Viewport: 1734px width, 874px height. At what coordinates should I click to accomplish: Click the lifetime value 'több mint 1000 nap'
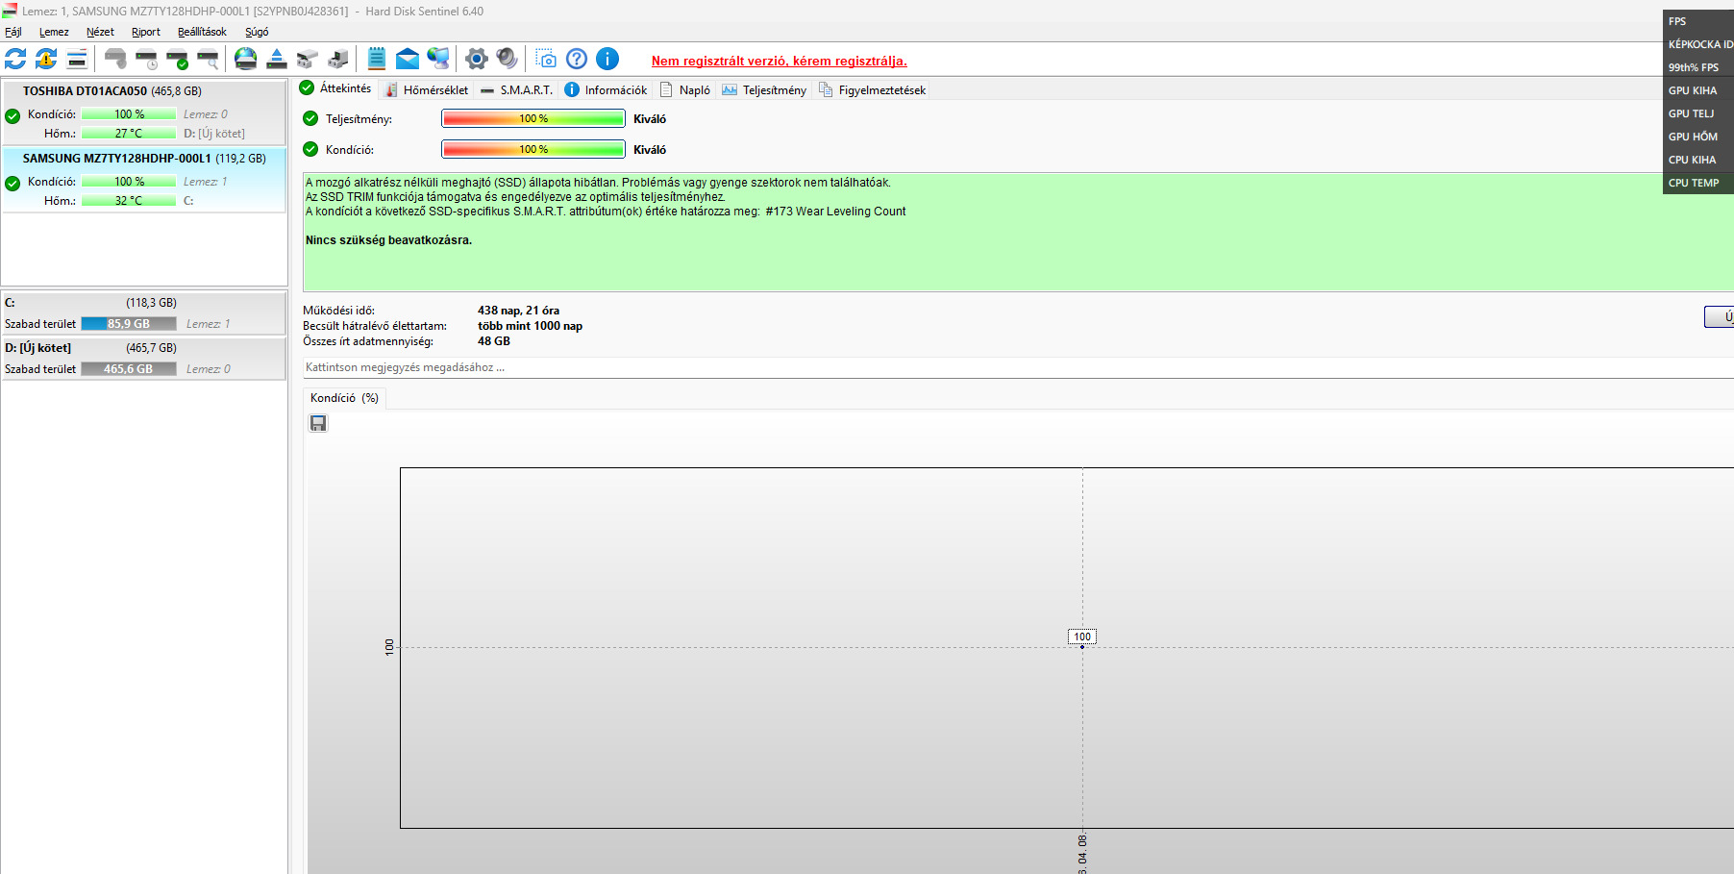tap(530, 326)
